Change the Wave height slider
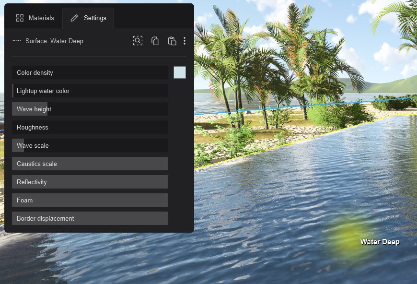This screenshot has height=284, width=417. click(x=90, y=109)
